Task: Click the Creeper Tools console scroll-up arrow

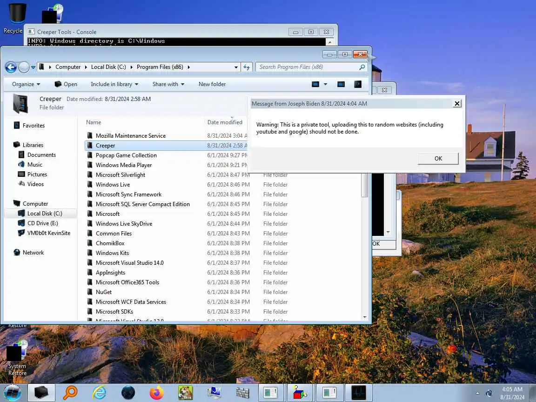Action: pyautogui.click(x=329, y=42)
